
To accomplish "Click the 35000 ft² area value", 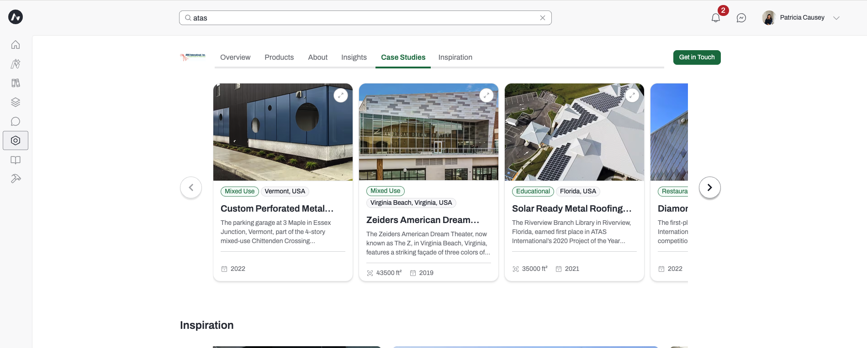I will point(534,269).
